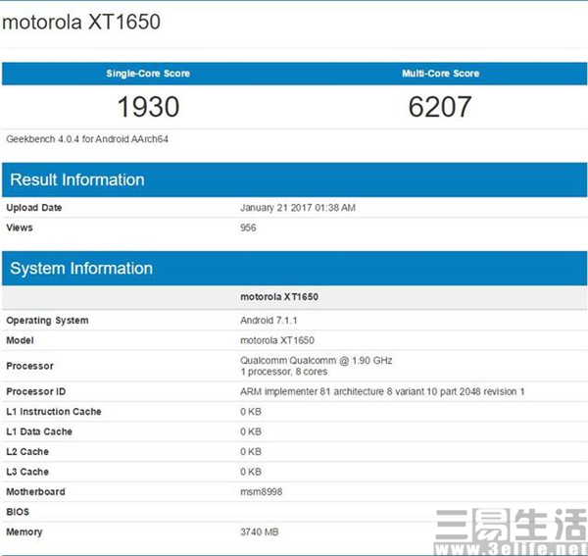
Task: Click the Views label
Action: click(x=20, y=227)
